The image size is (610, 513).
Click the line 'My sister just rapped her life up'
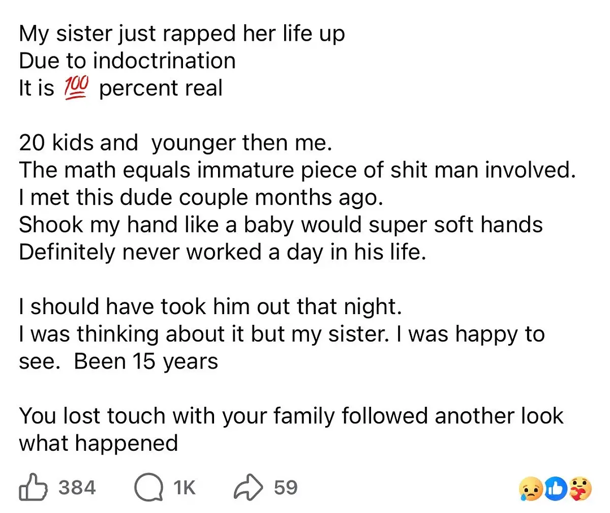tap(182, 34)
